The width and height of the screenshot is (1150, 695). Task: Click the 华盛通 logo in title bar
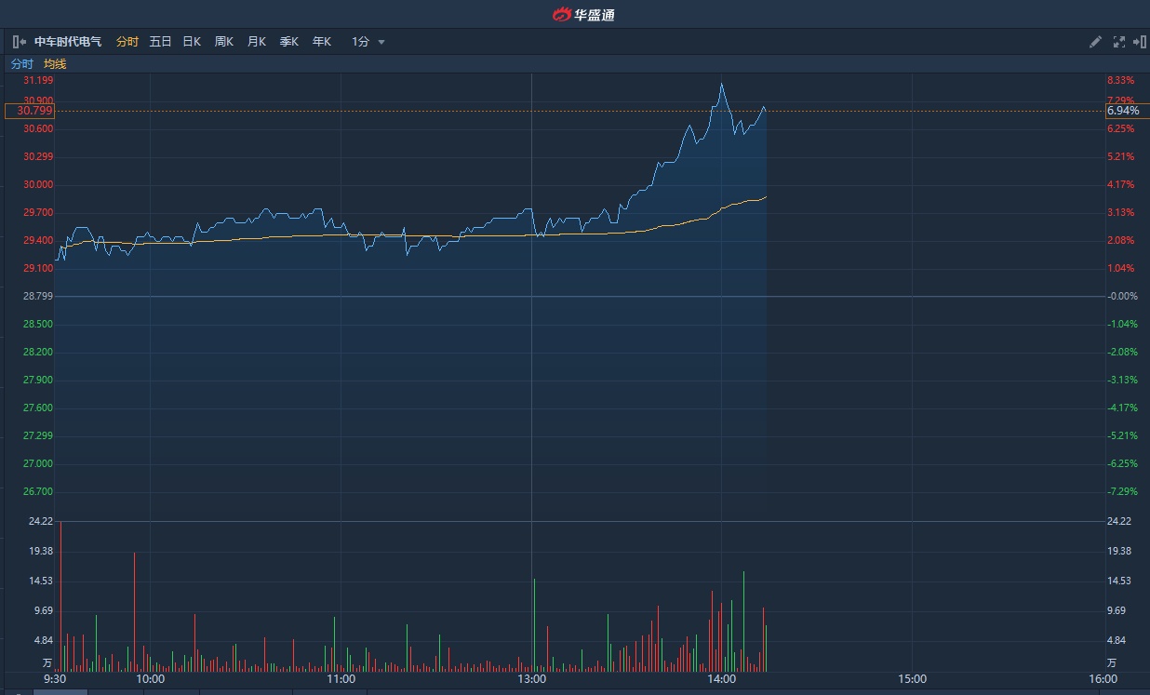click(x=583, y=14)
